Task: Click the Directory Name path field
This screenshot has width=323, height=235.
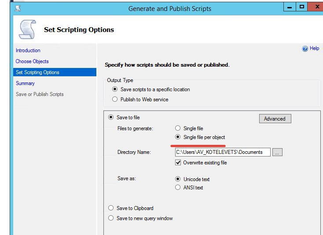Action: 222,152
